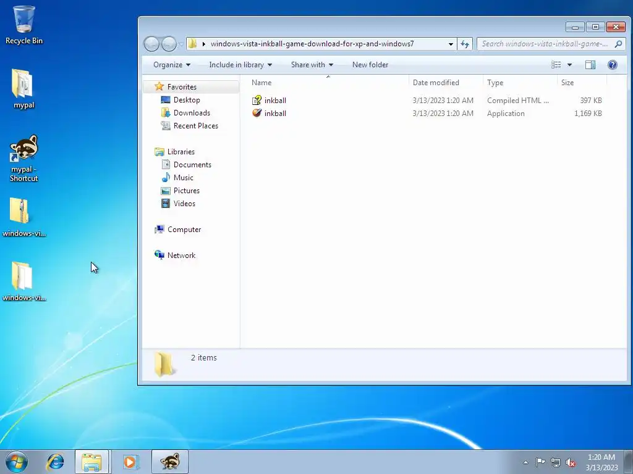Open the Music library

tap(183, 177)
